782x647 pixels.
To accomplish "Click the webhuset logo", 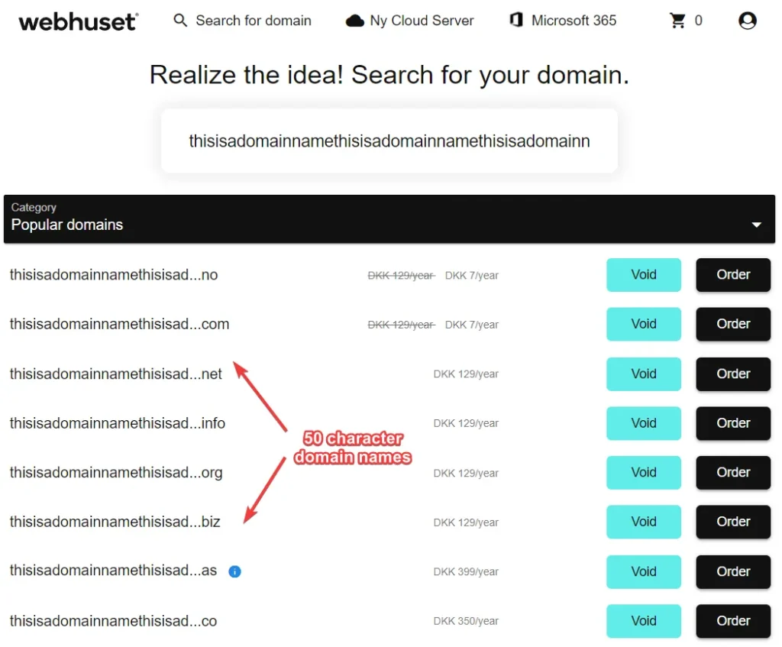I will [77, 21].
